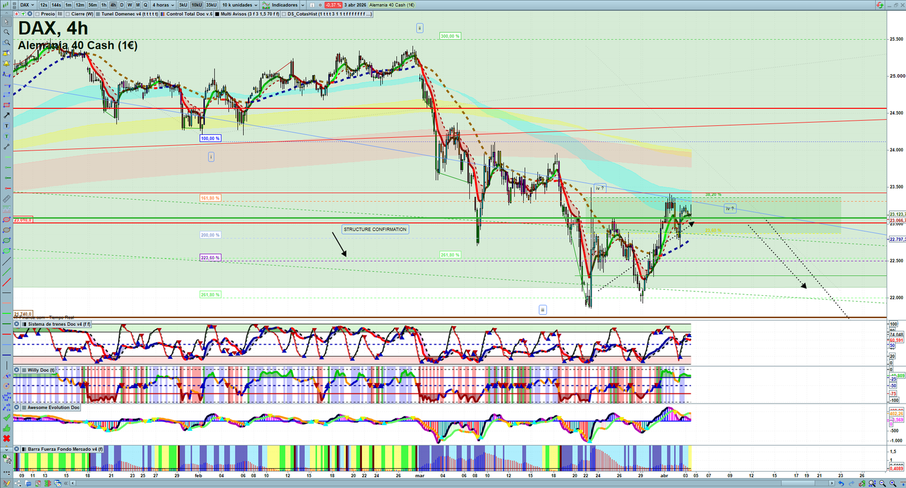Screen dimensions: 906x488
Task: Activate the ruler measurement tool
Action: 6,199
